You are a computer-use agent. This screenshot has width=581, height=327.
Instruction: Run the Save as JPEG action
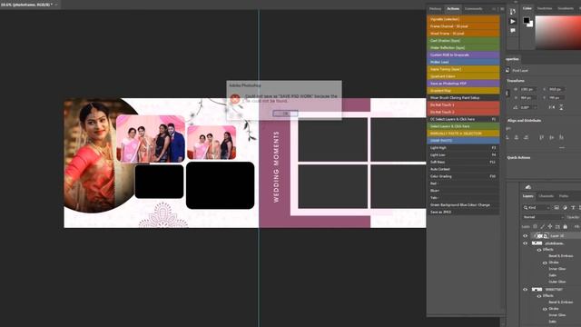[463, 212]
